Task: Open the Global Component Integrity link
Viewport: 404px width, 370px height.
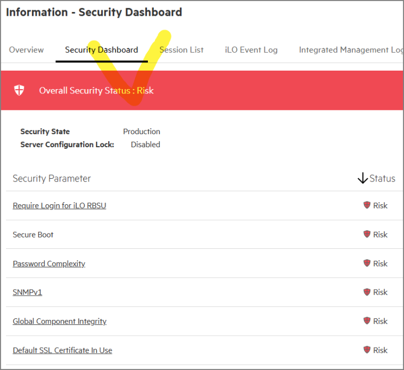Action: click(59, 321)
